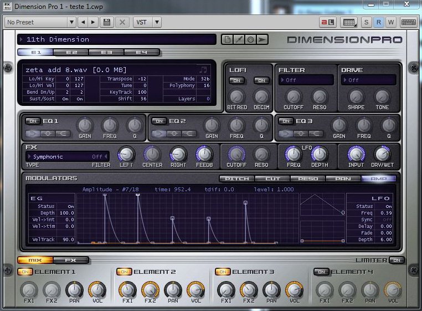Select EQ 1 low shelf shape icon
Screen dimensions: 422x311
pos(33,134)
